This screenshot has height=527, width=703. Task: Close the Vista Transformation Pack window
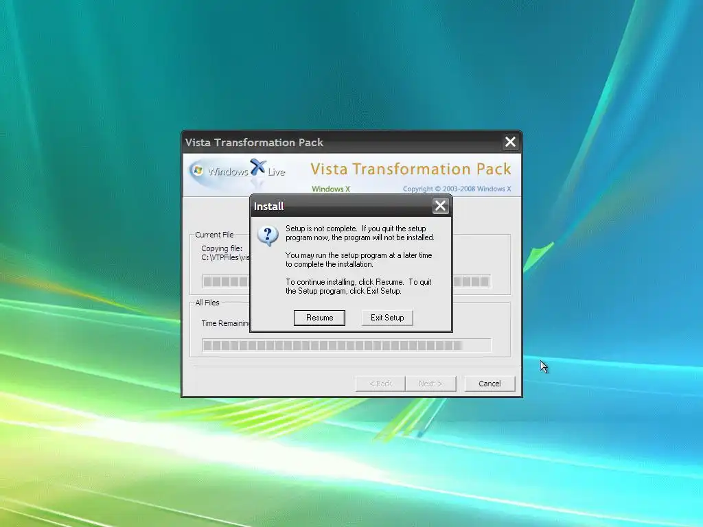tap(510, 142)
